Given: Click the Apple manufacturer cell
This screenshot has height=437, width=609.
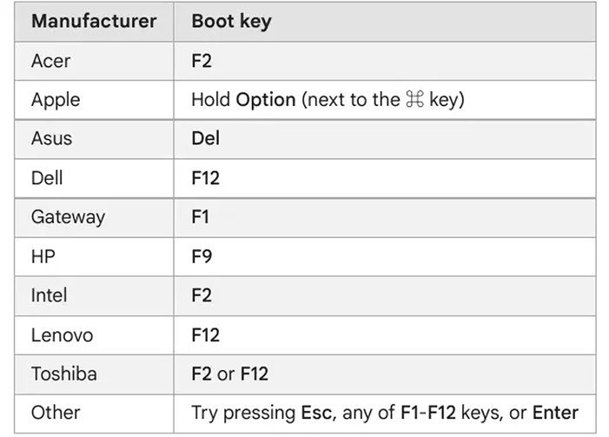Looking at the screenshot, I should pyautogui.click(x=94, y=100).
